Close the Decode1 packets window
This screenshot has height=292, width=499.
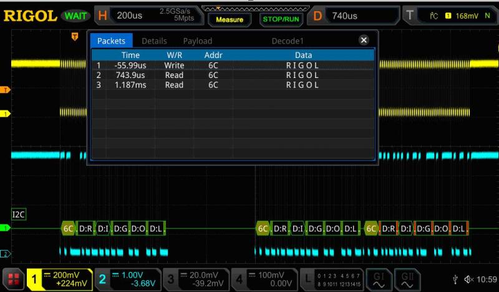pyautogui.click(x=364, y=40)
